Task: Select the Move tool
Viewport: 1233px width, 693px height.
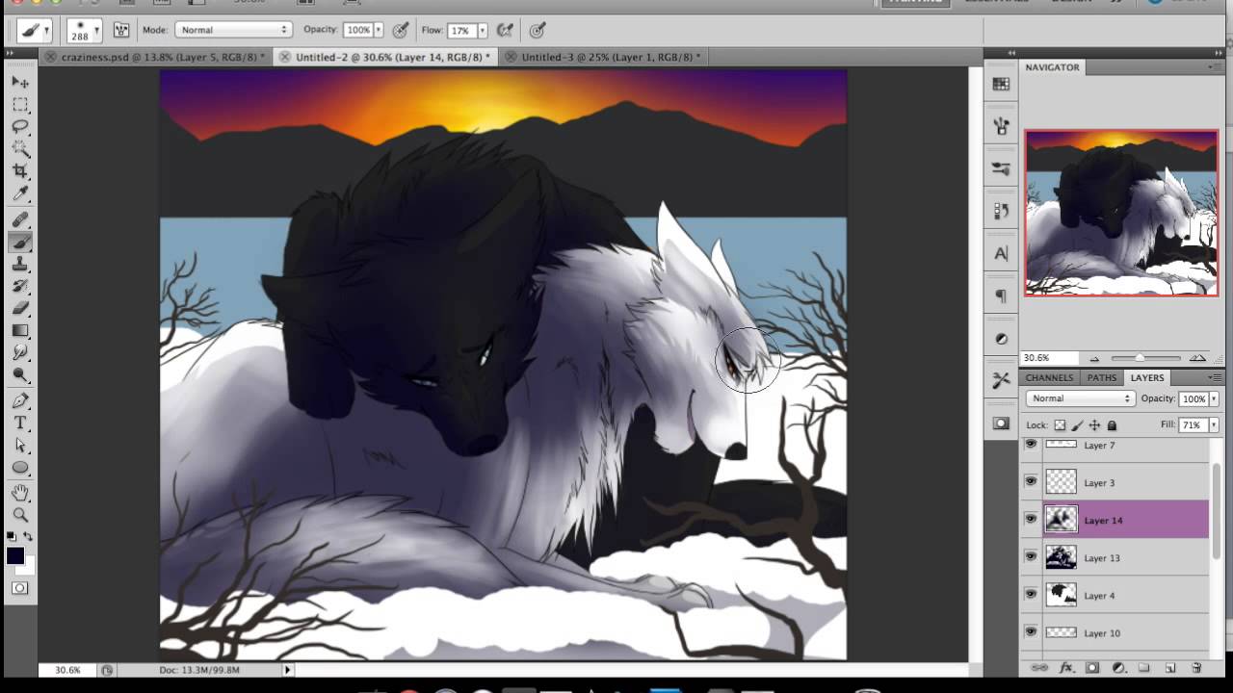Action: (x=20, y=82)
